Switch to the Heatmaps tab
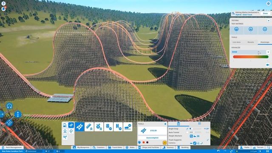 pyautogui.click(x=265, y=42)
